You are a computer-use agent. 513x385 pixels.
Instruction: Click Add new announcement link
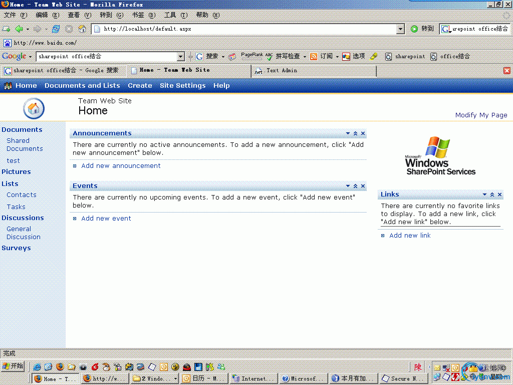coord(121,165)
